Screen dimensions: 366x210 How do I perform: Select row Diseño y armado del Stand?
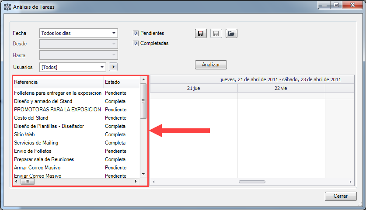77,101
